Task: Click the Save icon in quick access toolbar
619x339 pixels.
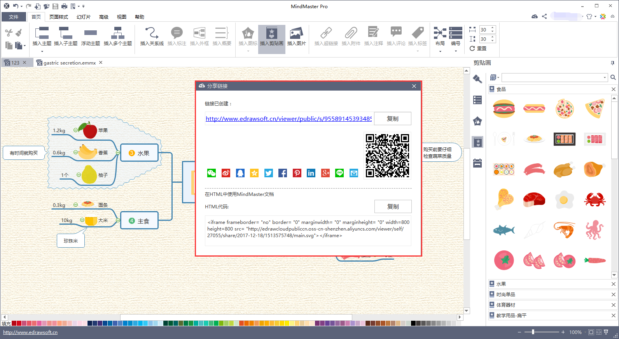Action: click(55, 6)
